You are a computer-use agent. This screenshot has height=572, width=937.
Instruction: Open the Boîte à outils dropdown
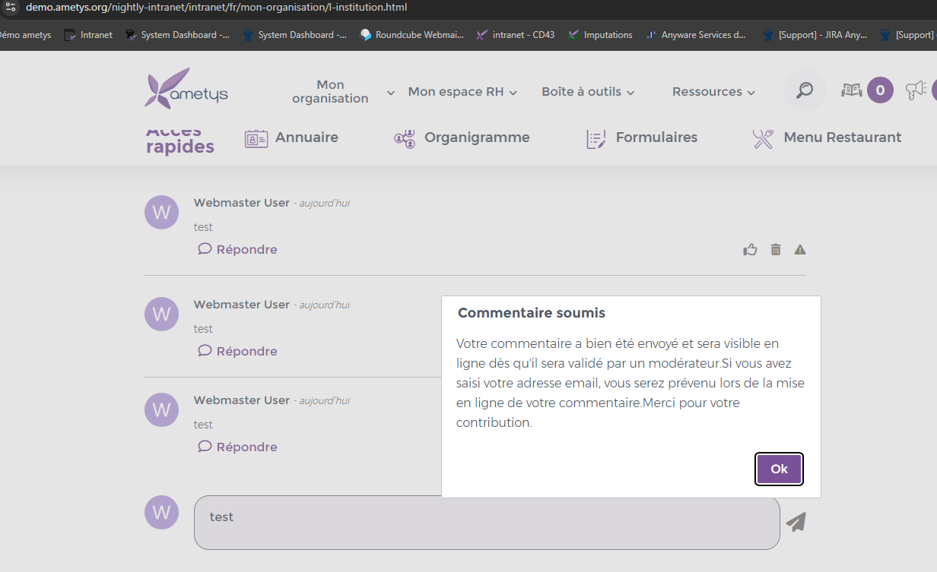(588, 92)
